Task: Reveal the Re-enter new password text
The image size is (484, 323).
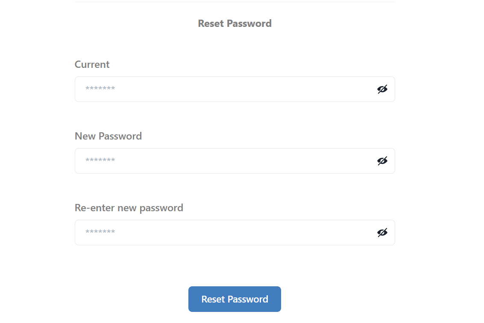Action: coord(382,233)
